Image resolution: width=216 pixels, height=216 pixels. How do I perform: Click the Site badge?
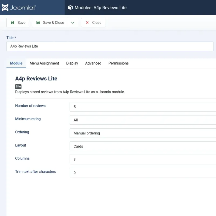coord(18,86)
